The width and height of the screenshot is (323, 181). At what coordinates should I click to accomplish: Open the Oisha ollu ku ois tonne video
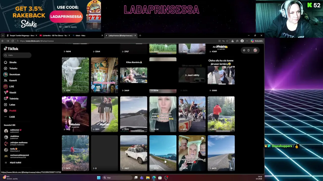[221, 75]
